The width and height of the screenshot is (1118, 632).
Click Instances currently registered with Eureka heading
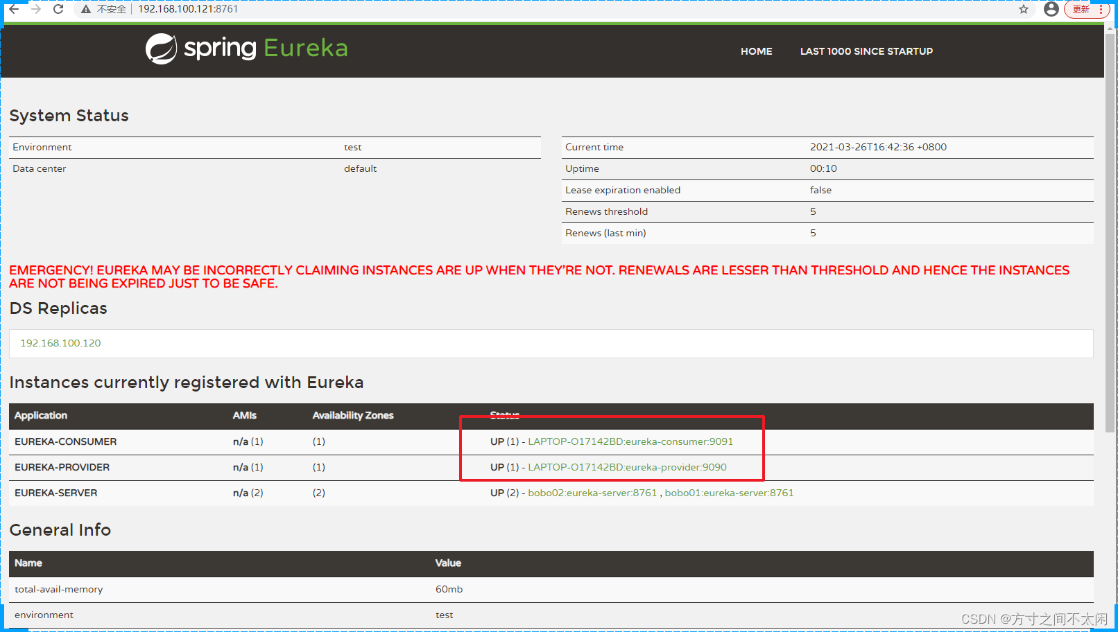pos(187,383)
